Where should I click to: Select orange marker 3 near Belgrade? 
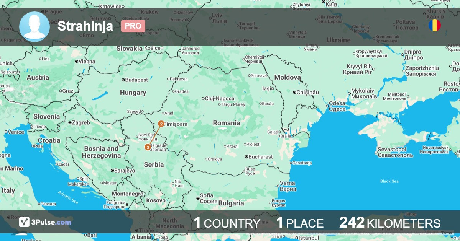[148, 147]
